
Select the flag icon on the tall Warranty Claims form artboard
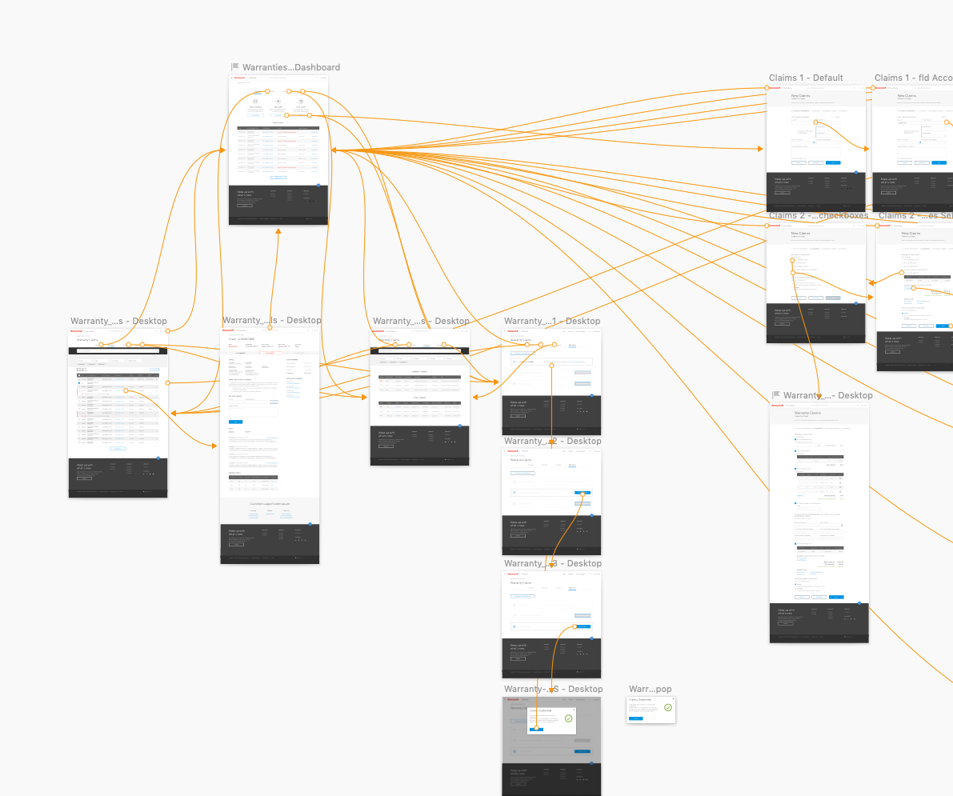pos(776,395)
